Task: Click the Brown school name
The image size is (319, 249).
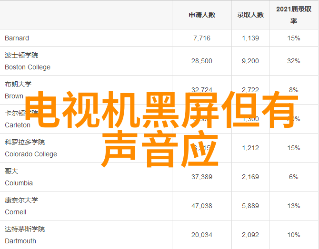Action: tap(14, 96)
